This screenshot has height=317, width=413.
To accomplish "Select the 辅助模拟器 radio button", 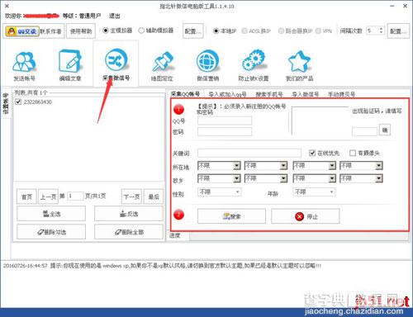I will pyautogui.click(x=141, y=31).
